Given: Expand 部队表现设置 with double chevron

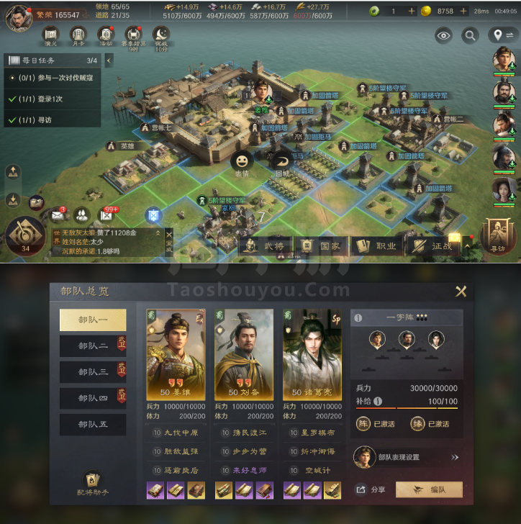Looking at the screenshot, I should tap(455, 457).
